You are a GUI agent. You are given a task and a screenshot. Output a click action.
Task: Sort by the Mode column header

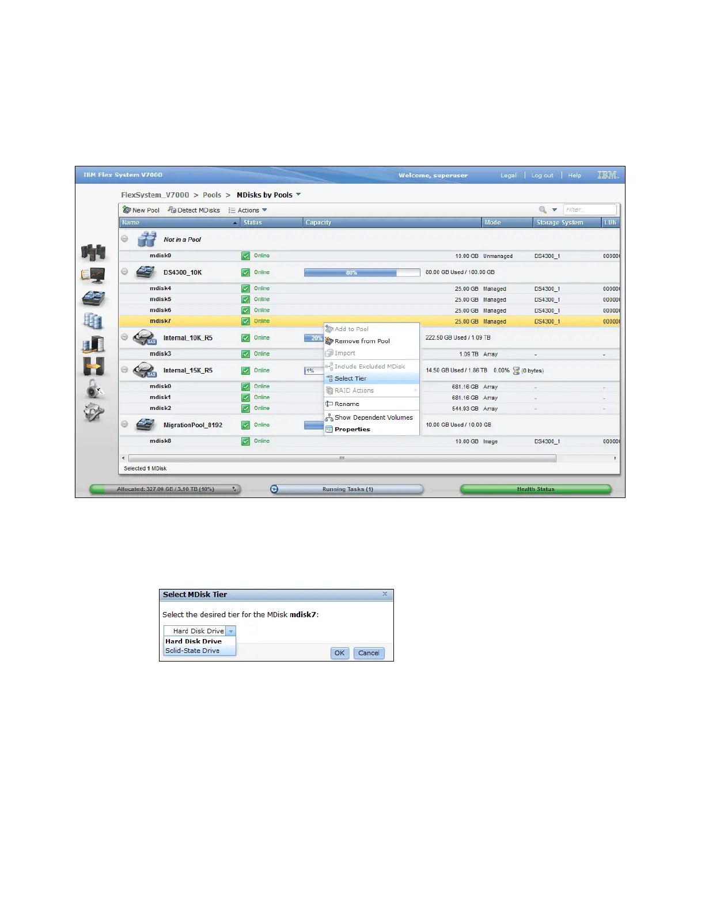507,222
